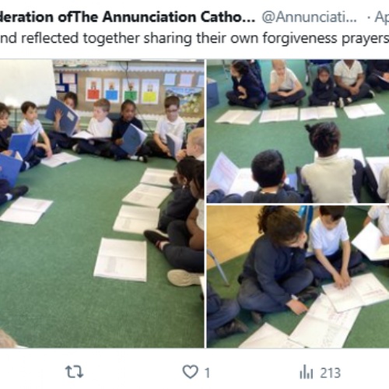Click the like count number 1
Screen dimensions: 389x389
(x=207, y=373)
